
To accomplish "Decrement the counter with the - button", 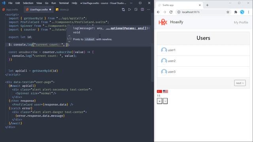I will coord(165,101).
